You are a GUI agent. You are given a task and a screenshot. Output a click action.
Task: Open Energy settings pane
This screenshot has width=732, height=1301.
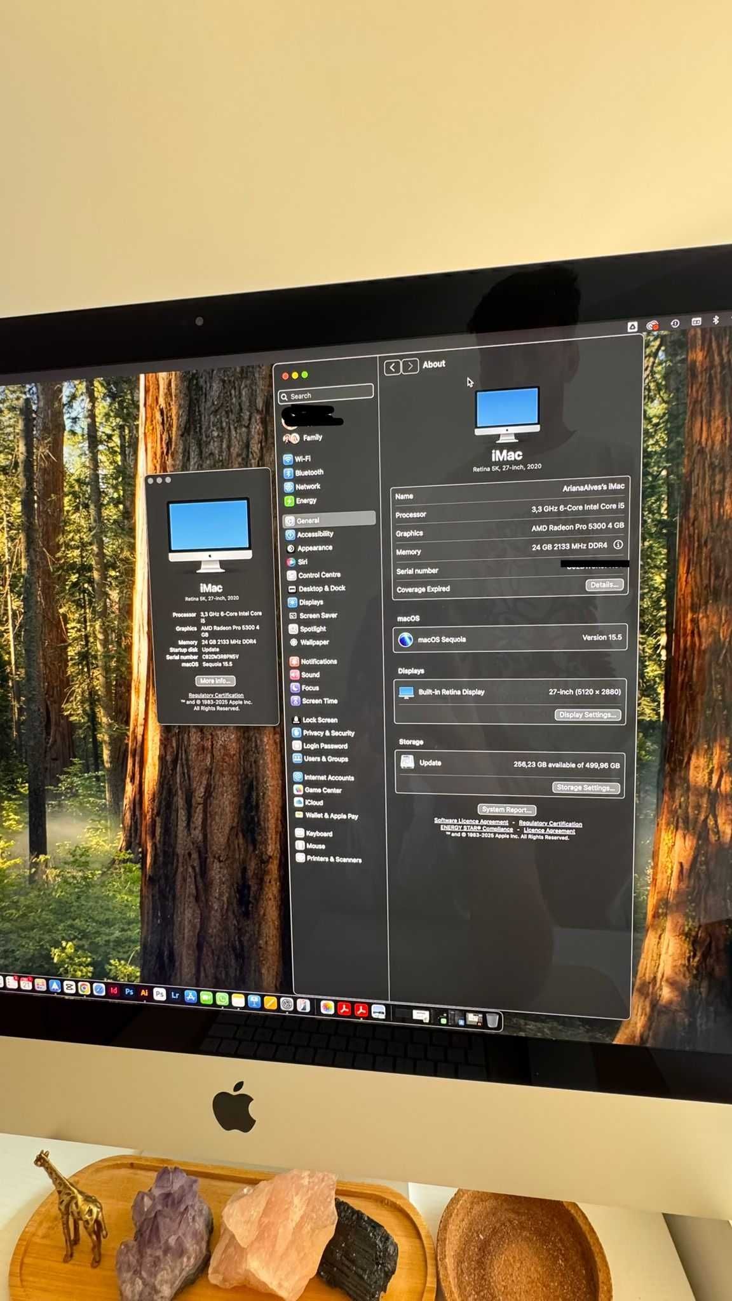tap(301, 501)
